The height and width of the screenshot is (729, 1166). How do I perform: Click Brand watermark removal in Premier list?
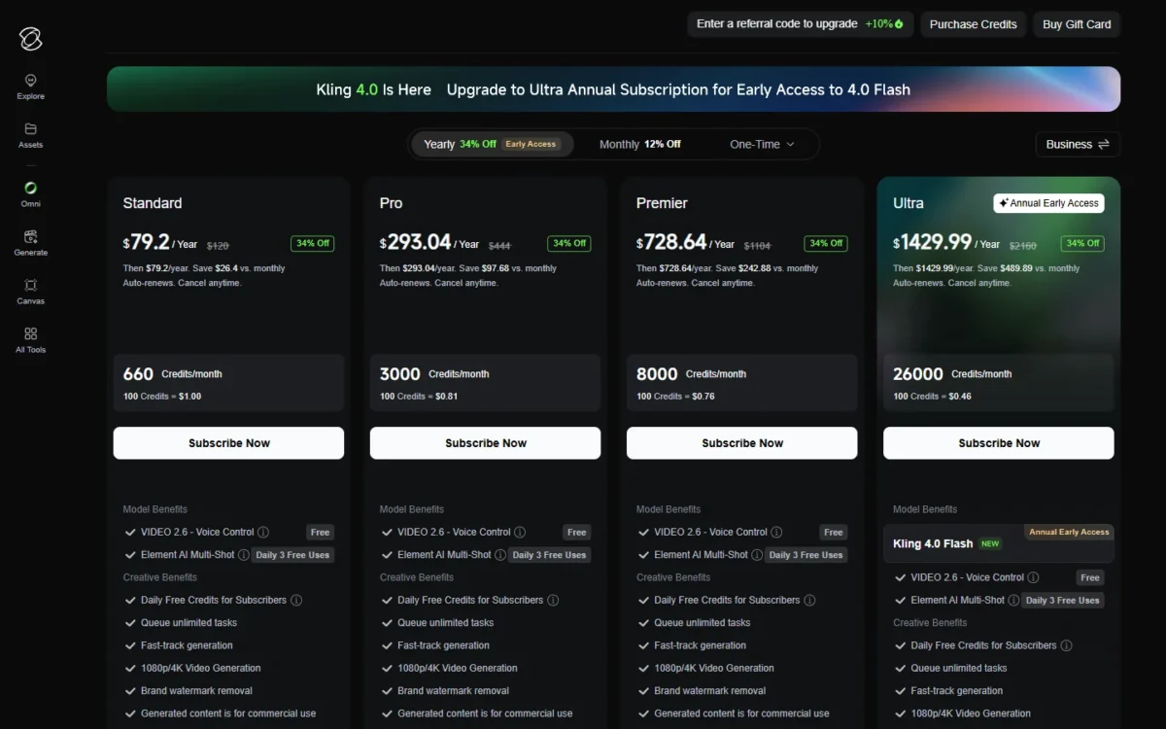[709, 691]
